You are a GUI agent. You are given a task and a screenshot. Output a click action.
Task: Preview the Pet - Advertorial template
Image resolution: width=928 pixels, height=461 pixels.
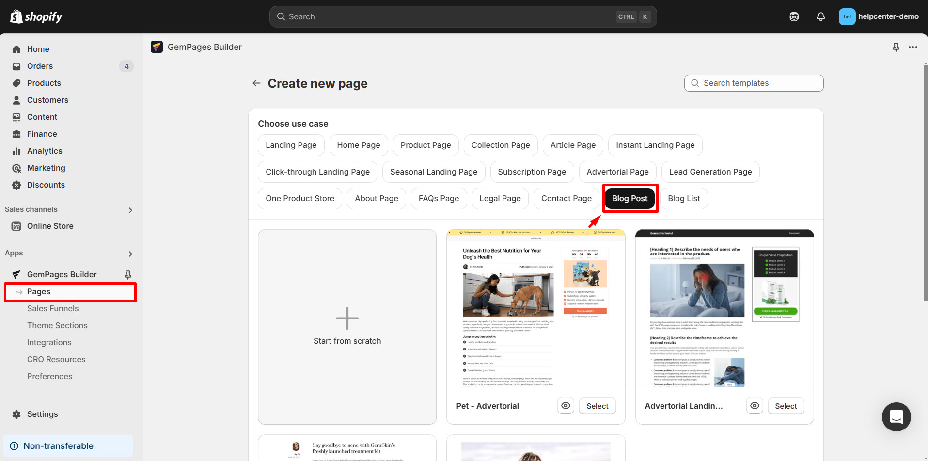click(565, 406)
